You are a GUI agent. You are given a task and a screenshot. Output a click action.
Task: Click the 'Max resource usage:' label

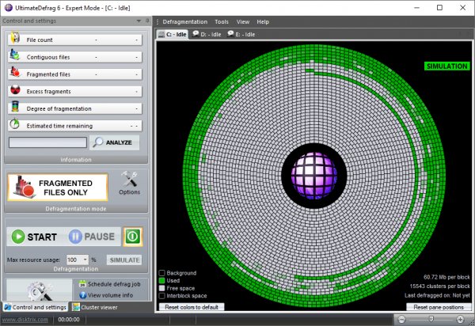click(x=33, y=260)
